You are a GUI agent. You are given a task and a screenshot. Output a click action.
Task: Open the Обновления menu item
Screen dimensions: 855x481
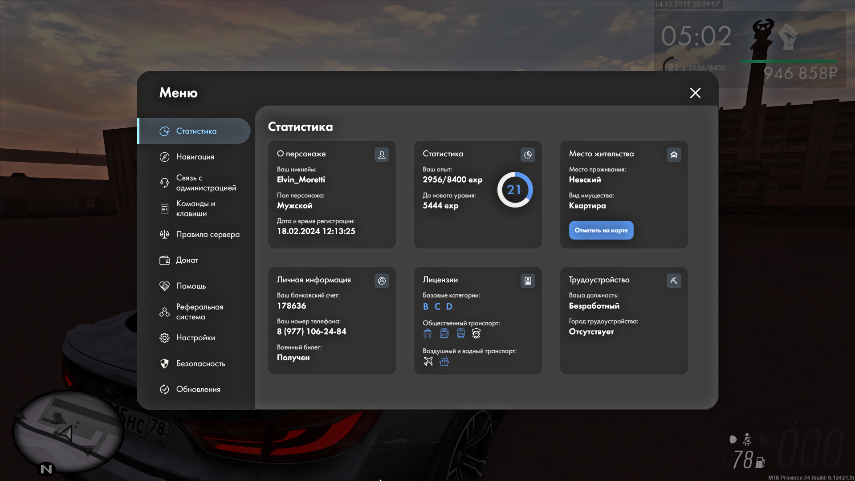[x=198, y=389]
